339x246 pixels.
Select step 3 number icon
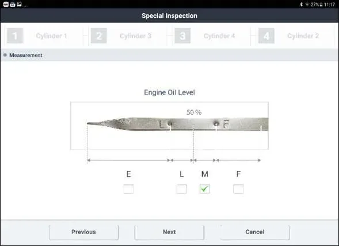(182, 36)
